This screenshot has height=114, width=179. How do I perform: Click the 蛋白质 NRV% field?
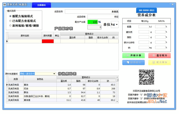click(x=160, y=32)
